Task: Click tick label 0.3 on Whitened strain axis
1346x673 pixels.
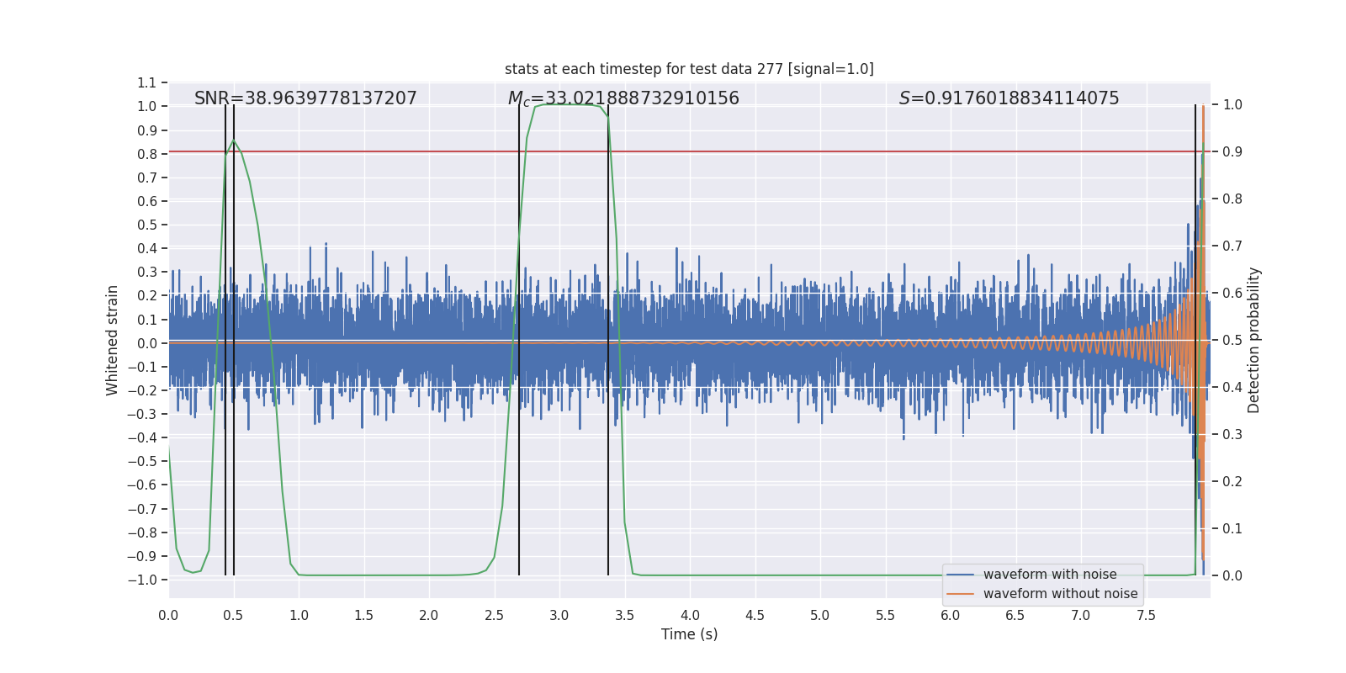Action: click(147, 272)
